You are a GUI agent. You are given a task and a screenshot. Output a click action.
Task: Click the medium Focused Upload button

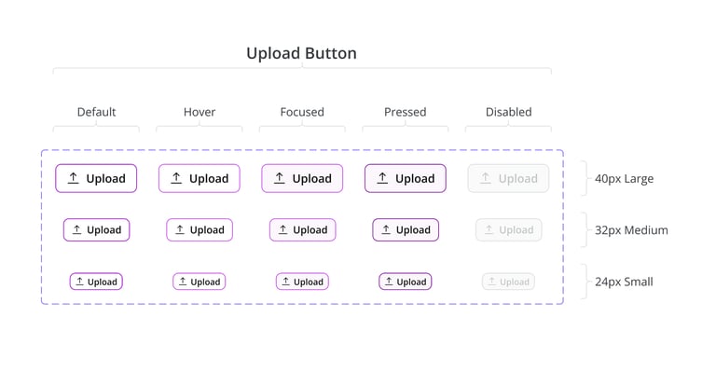pos(302,230)
